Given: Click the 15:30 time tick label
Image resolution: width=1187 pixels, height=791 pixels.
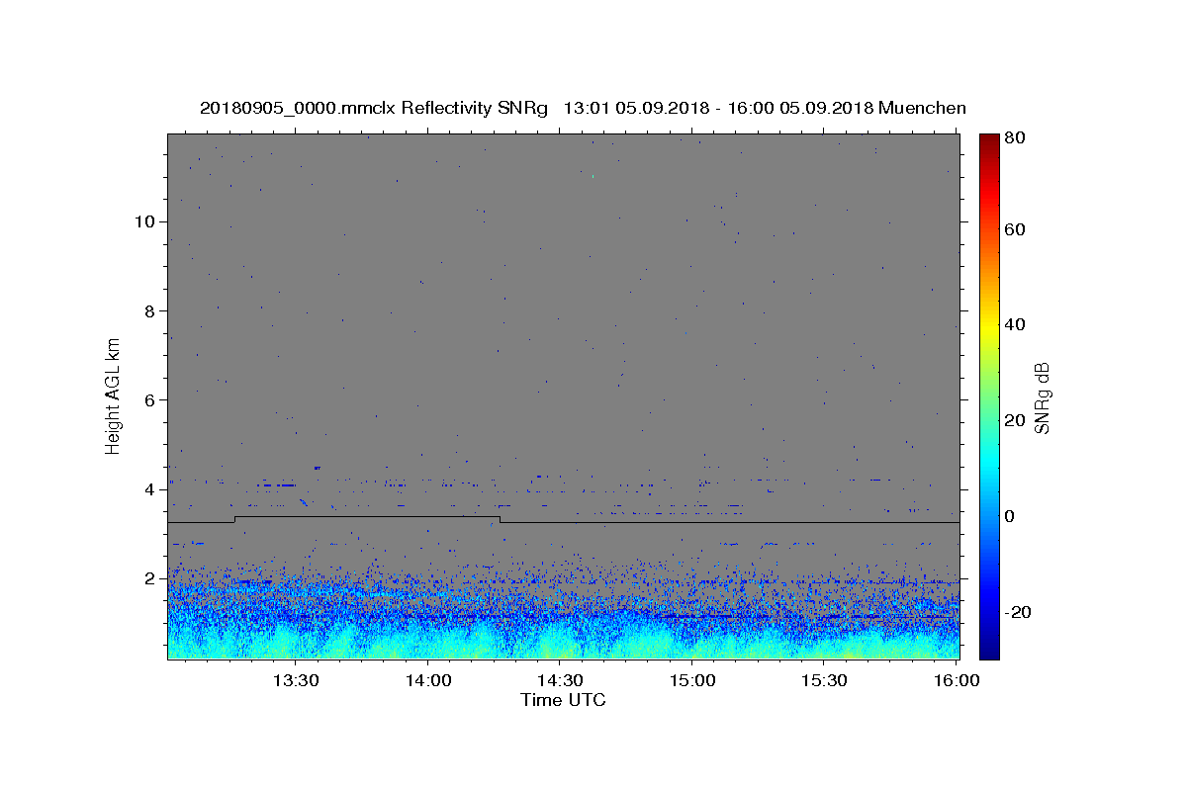Looking at the screenshot, I should pyautogui.click(x=825, y=681).
